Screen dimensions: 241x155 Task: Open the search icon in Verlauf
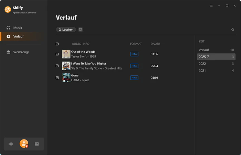233,30
